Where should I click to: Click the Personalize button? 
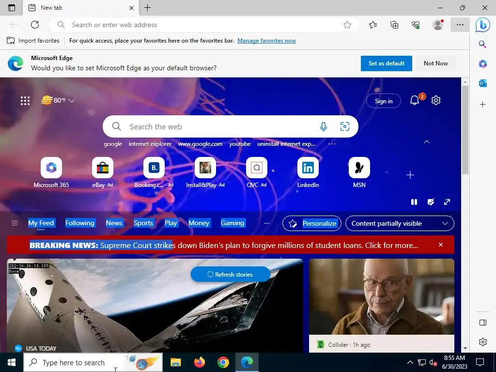pos(311,223)
